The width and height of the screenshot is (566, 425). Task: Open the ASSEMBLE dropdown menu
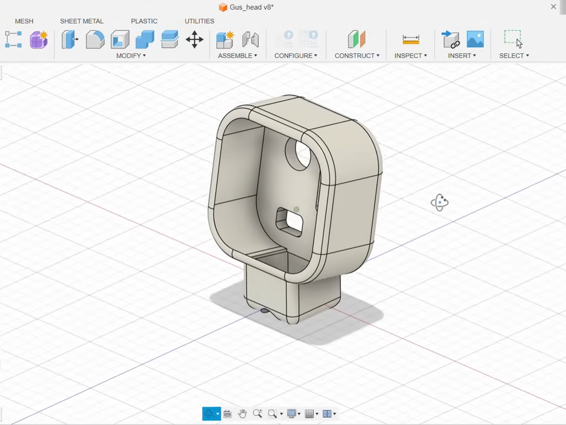point(237,56)
